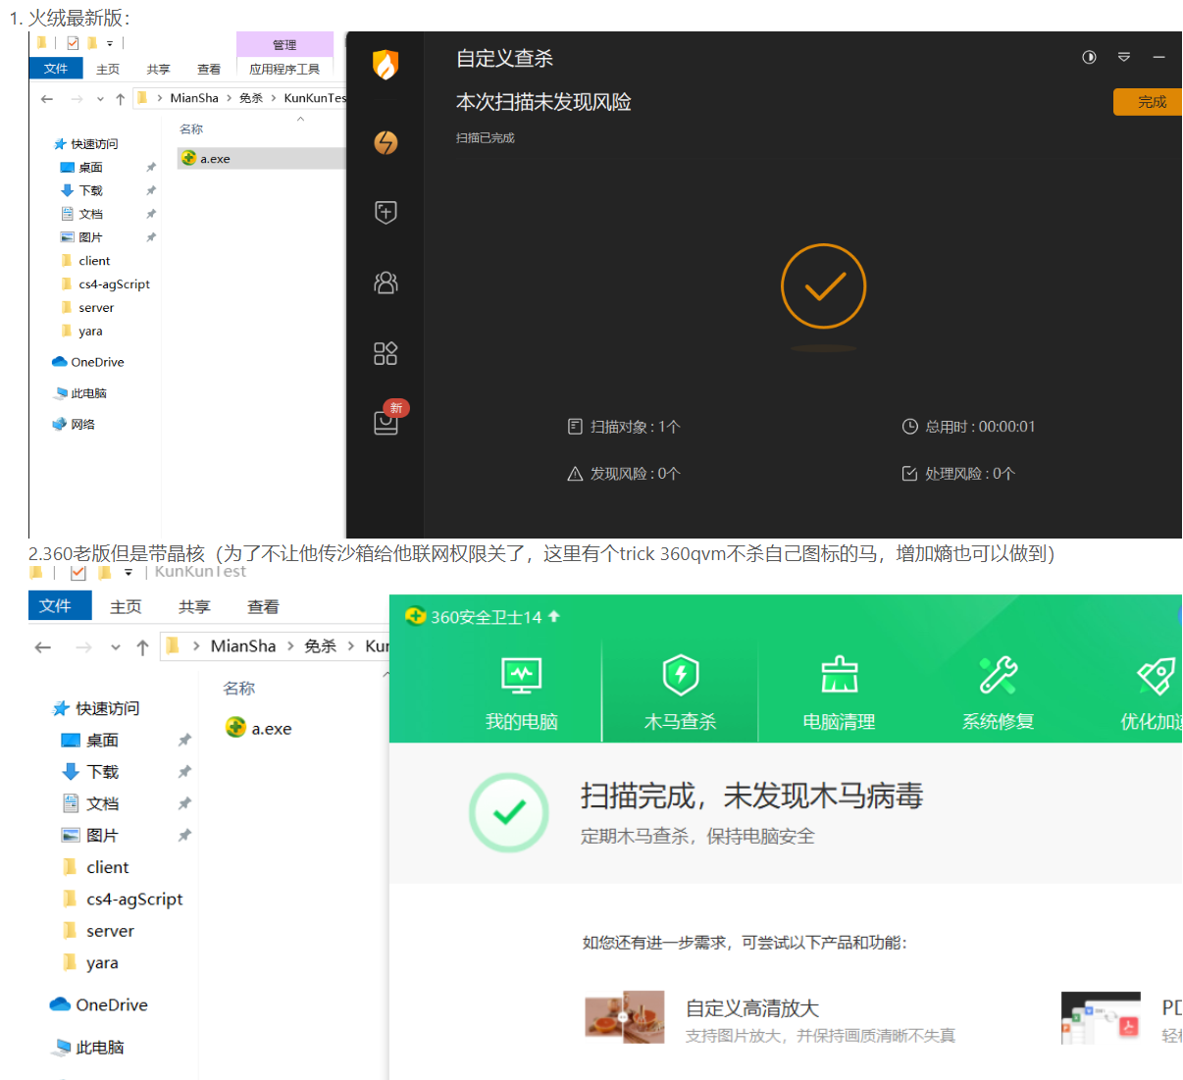This screenshot has width=1183, height=1080.
Task: Toggle the Huorong half-circle skin icon
Action: tap(1089, 57)
